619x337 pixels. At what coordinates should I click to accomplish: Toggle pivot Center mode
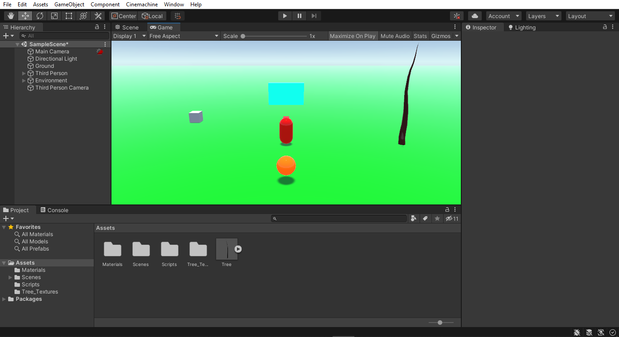(123, 16)
